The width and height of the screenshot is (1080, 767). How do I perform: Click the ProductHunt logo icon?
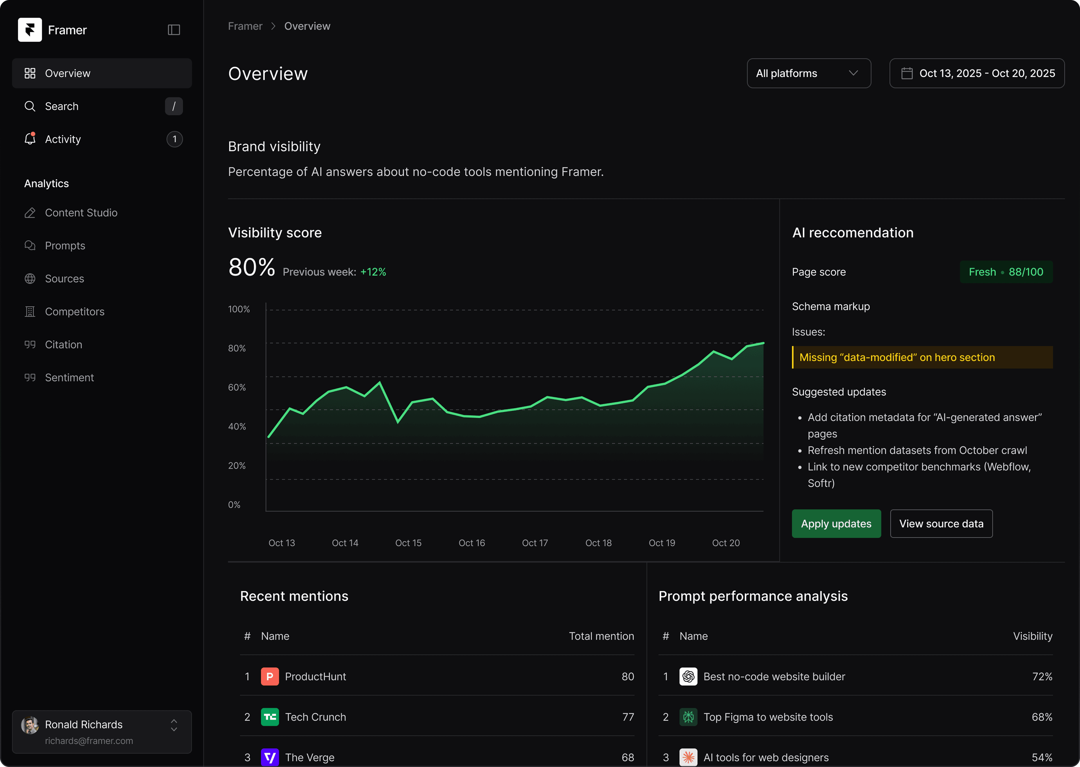[269, 676]
